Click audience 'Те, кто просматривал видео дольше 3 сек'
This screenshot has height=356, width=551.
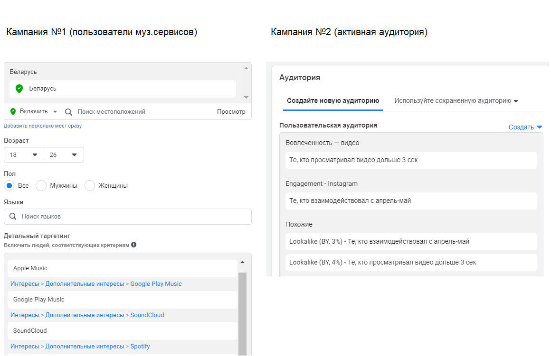411,160
